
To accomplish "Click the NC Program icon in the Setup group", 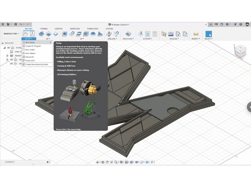I will (x=33, y=34).
